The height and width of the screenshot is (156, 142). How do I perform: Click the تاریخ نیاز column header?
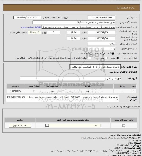[x=15, y=86]
